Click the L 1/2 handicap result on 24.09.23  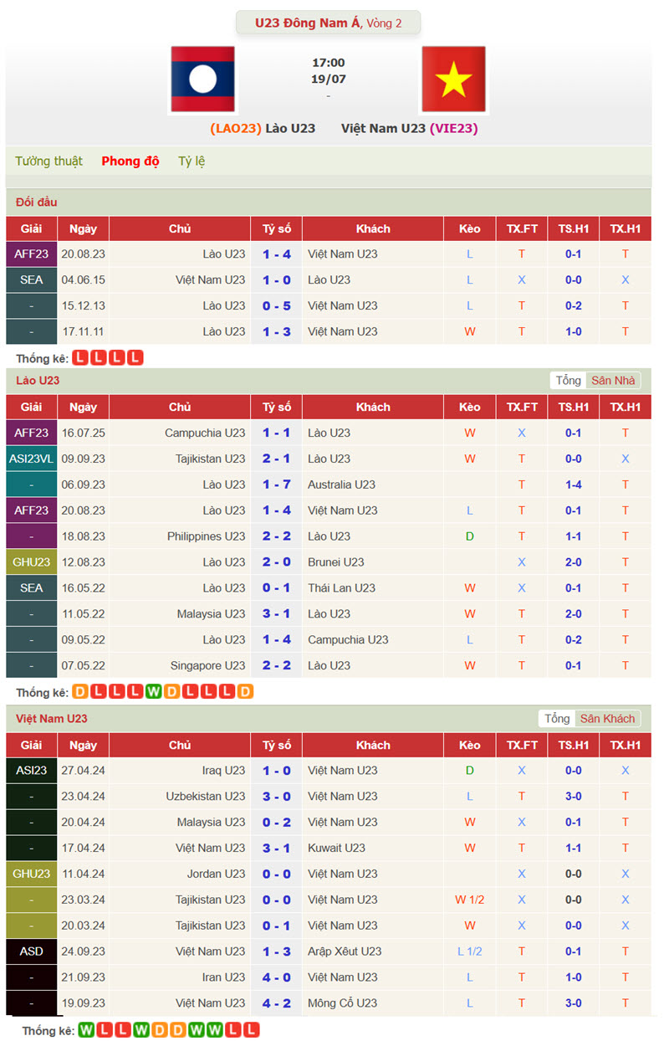(x=470, y=951)
